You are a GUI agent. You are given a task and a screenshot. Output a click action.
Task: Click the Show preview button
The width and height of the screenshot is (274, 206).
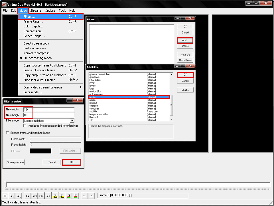coord(15,162)
